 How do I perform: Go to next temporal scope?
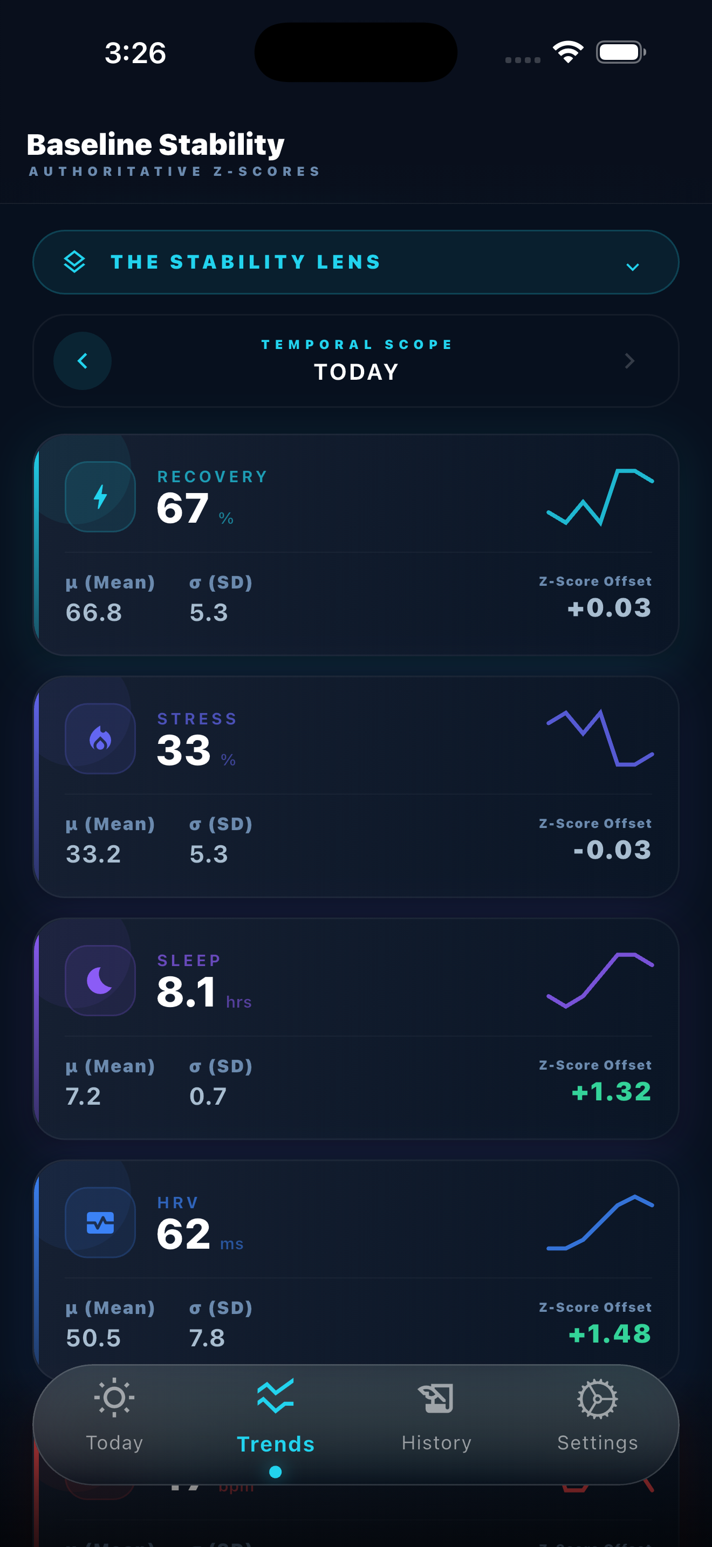pyautogui.click(x=629, y=361)
